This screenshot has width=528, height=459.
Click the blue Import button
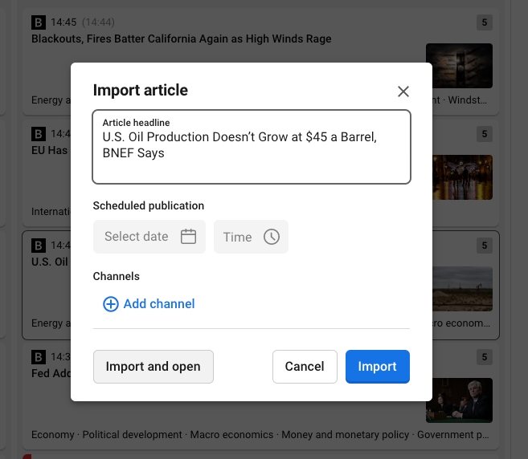[377, 367]
